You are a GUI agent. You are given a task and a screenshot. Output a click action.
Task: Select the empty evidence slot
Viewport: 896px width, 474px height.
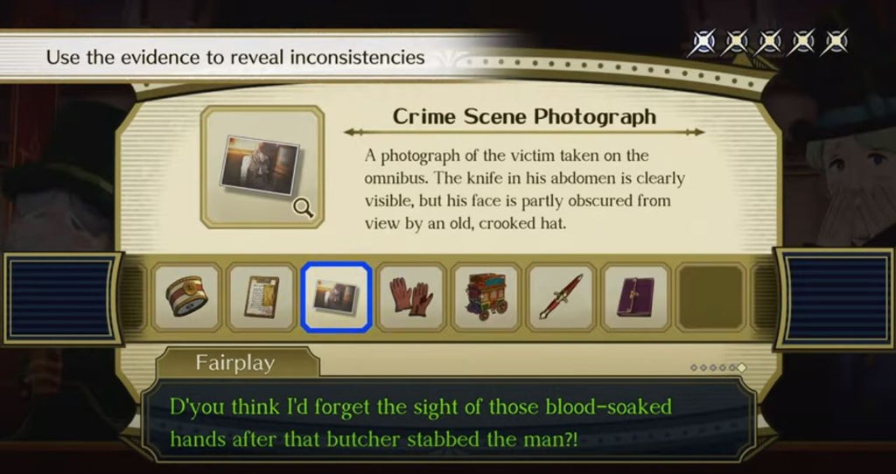coord(710,297)
